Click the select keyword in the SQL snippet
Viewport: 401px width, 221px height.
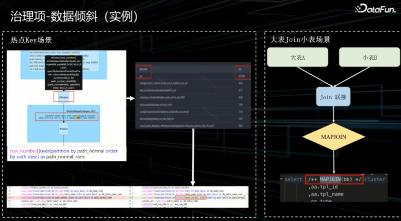[x=293, y=180]
